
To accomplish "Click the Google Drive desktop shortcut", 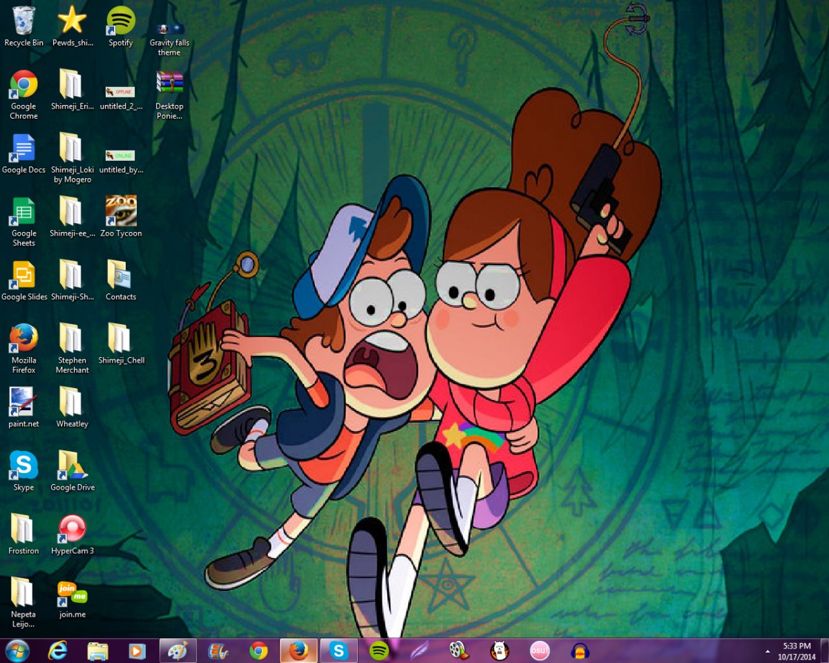I will [x=73, y=465].
